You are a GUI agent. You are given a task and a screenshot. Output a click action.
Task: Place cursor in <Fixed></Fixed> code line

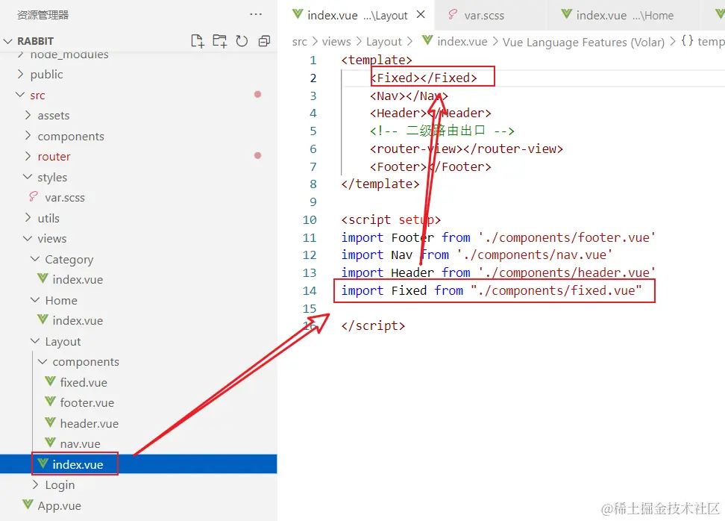pyautogui.click(x=424, y=78)
